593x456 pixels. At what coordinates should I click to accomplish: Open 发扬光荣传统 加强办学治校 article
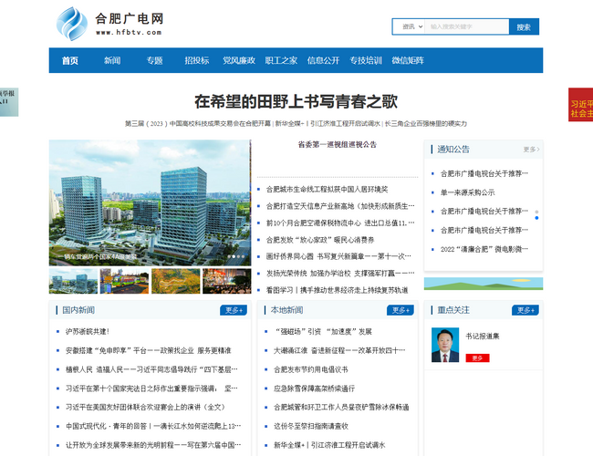tap(340, 274)
